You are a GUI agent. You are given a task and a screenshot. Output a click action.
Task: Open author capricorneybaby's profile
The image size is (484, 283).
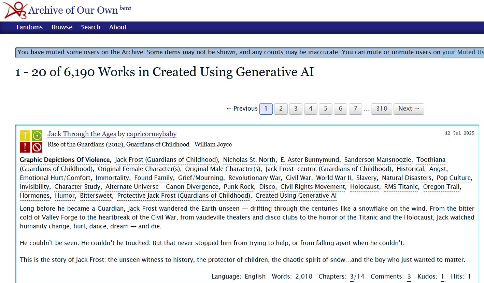click(x=152, y=134)
